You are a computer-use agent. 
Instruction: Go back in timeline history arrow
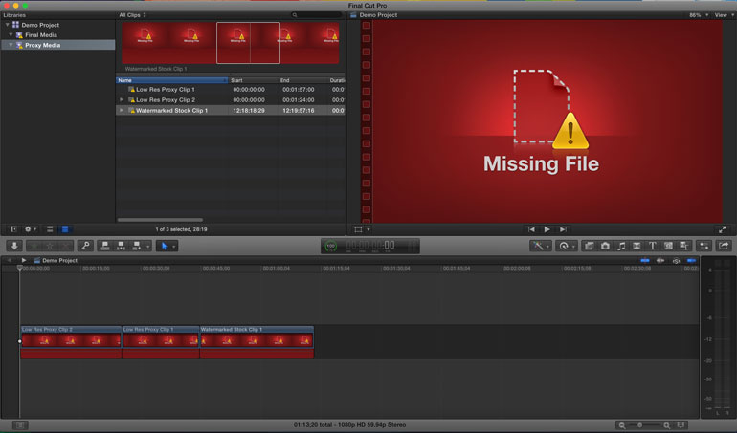pyautogui.click(x=9, y=260)
